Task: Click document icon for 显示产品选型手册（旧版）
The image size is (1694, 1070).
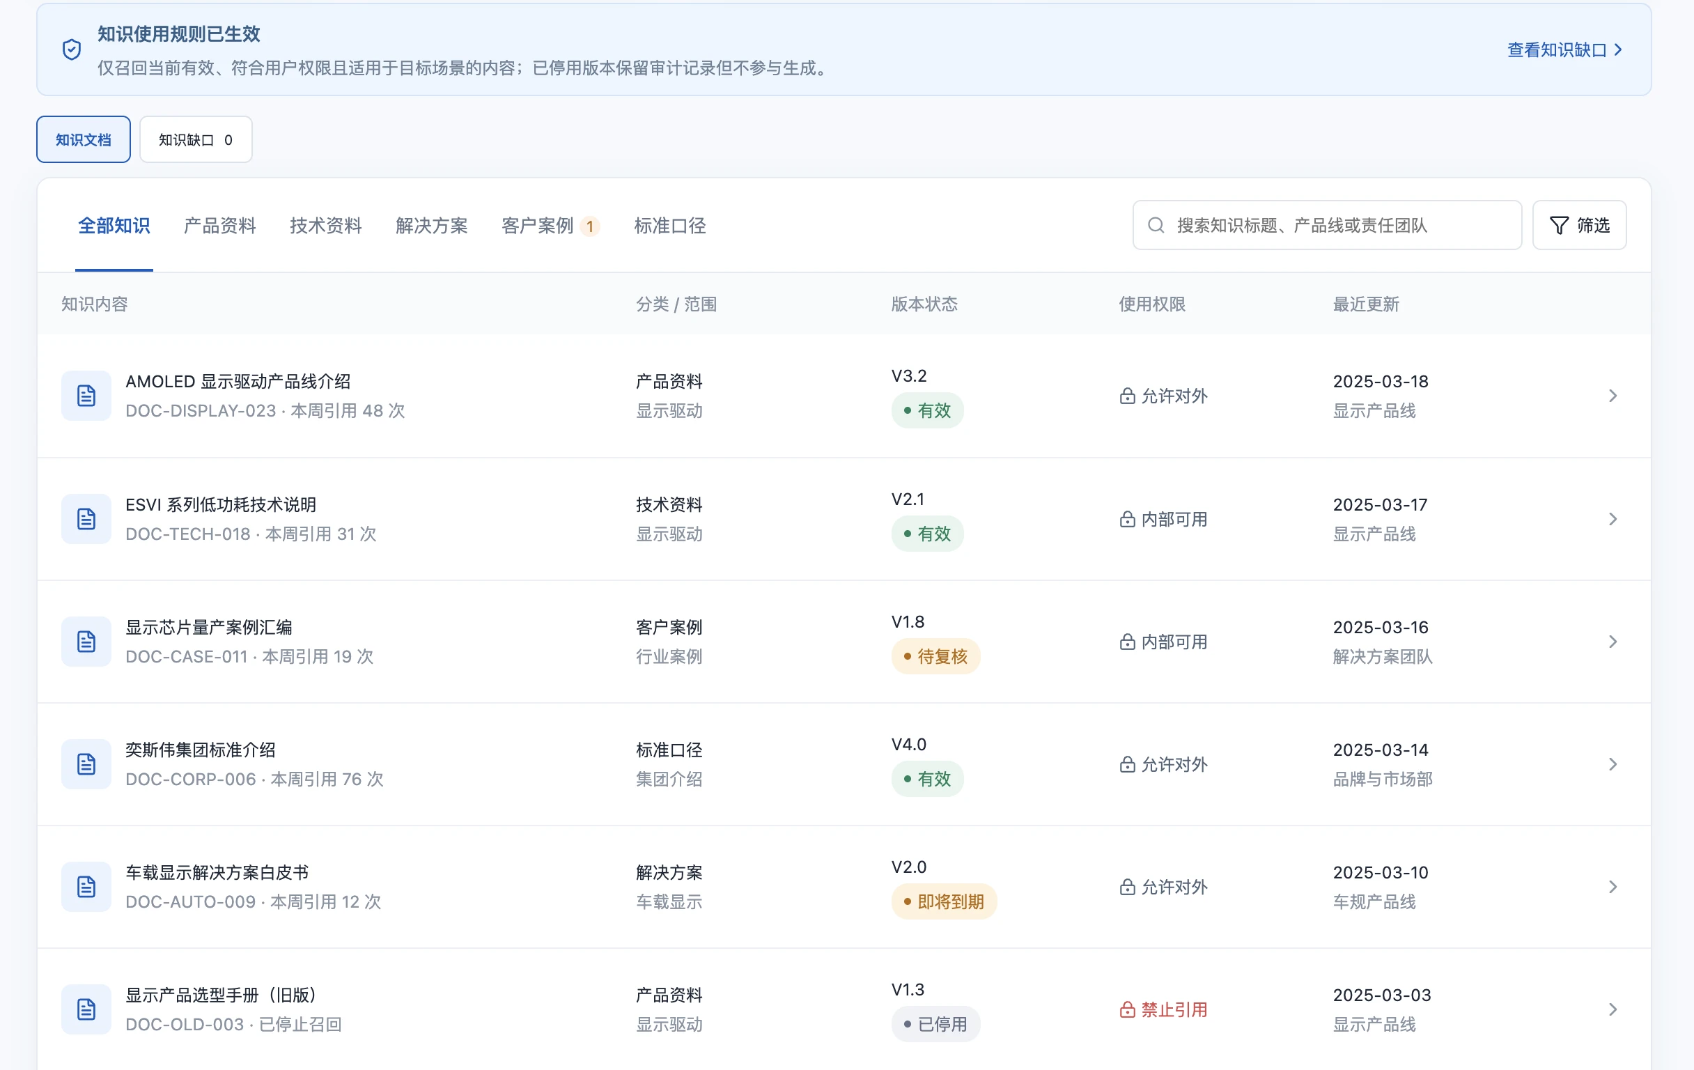Action: pyautogui.click(x=86, y=1009)
